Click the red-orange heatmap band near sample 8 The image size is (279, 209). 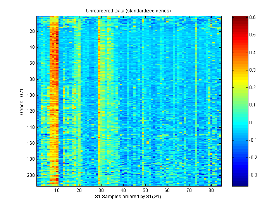(x=54, y=58)
